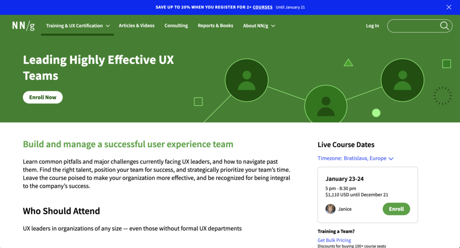Click Janice's instructor avatar photo
This screenshot has height=248, width=460.
pos(331,209)
